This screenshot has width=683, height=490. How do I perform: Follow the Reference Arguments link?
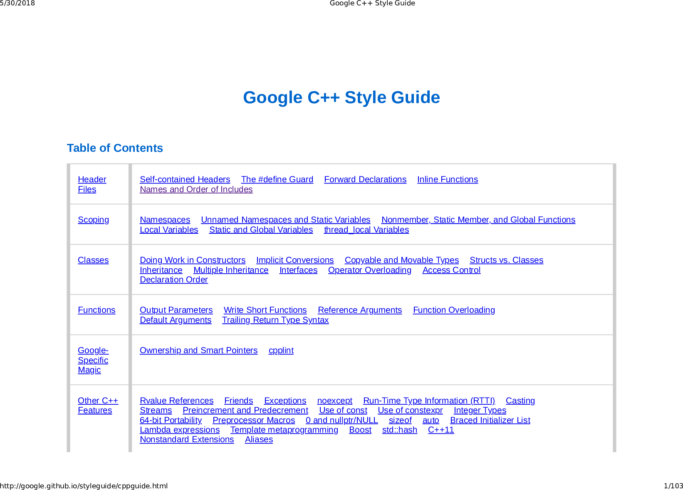coord(360,310)
